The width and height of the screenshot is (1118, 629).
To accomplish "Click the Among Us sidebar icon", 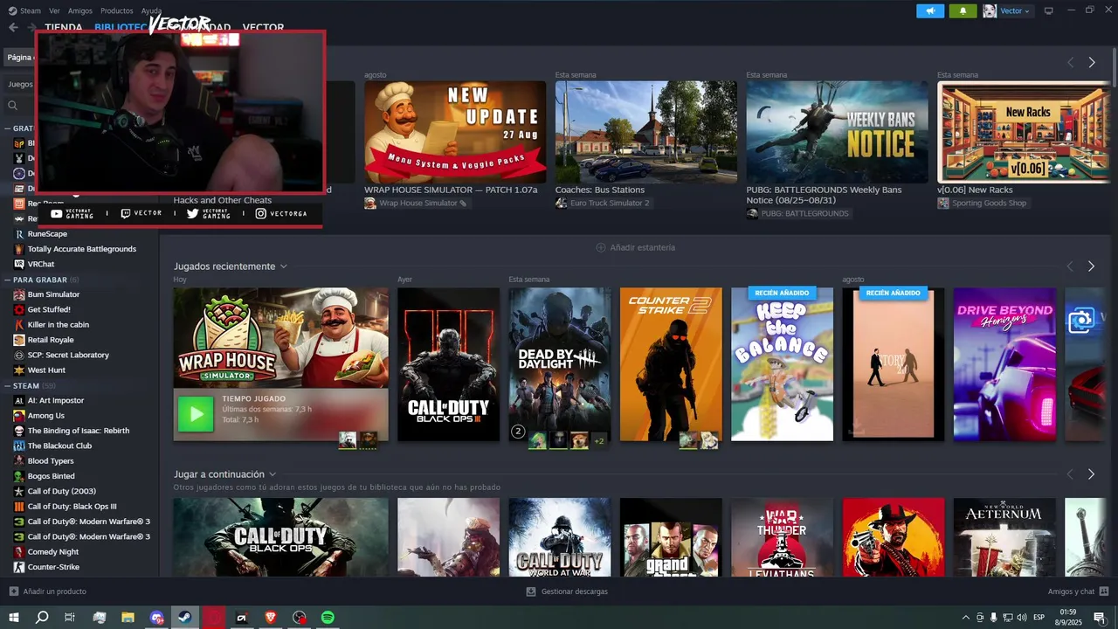I will pos(19,416).
